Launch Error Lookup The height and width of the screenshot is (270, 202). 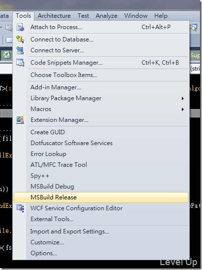click(x=101, y=154)
